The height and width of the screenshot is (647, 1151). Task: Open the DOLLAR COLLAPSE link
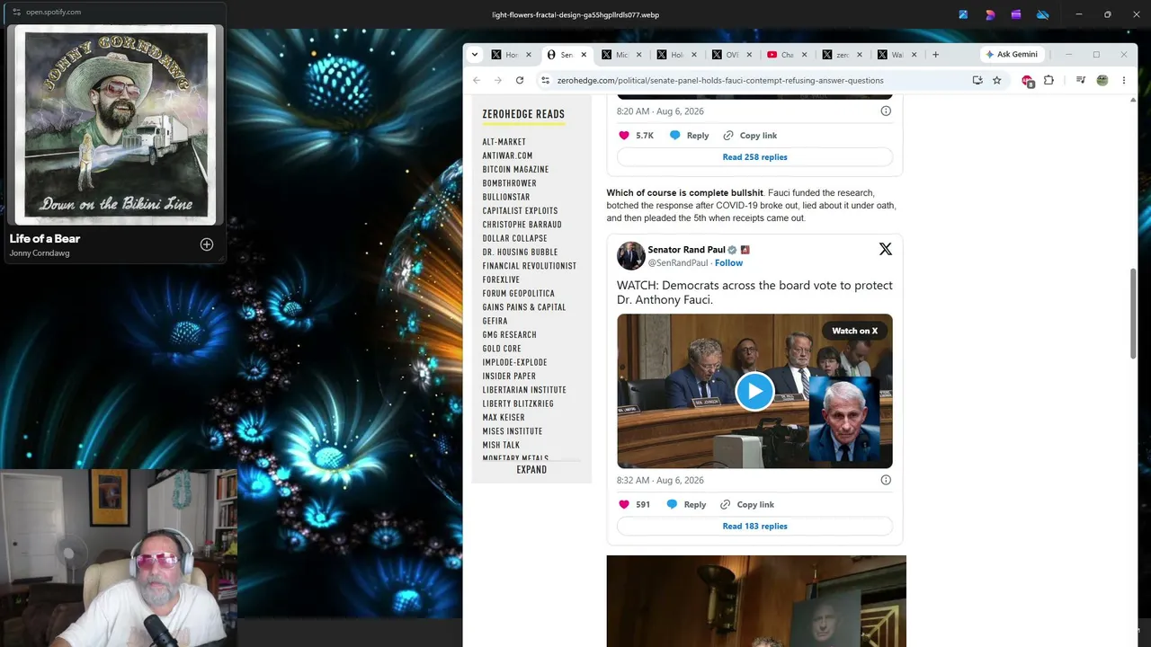(514, 239)
